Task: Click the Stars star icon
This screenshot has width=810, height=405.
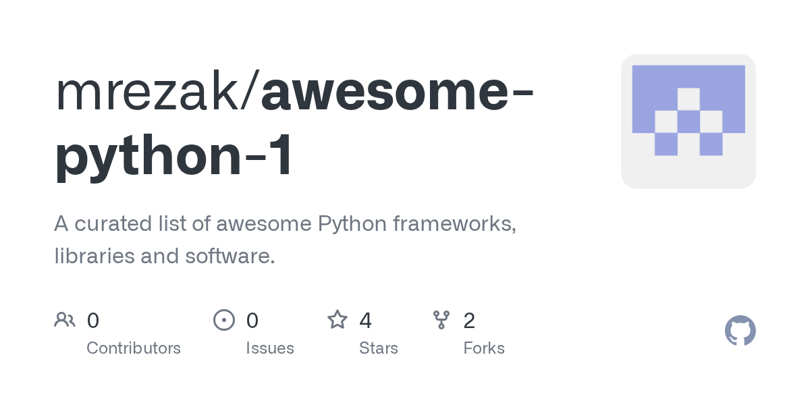Action: 337,319
